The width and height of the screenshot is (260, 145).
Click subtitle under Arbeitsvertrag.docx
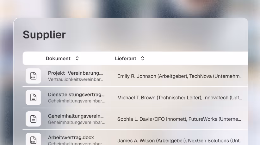coord(77,143)
